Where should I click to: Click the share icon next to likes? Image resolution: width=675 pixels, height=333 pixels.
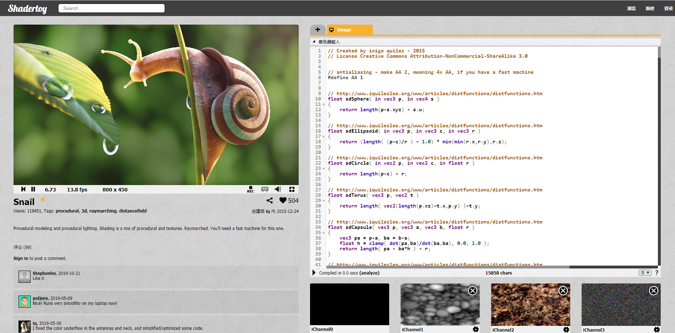(269, 200)
